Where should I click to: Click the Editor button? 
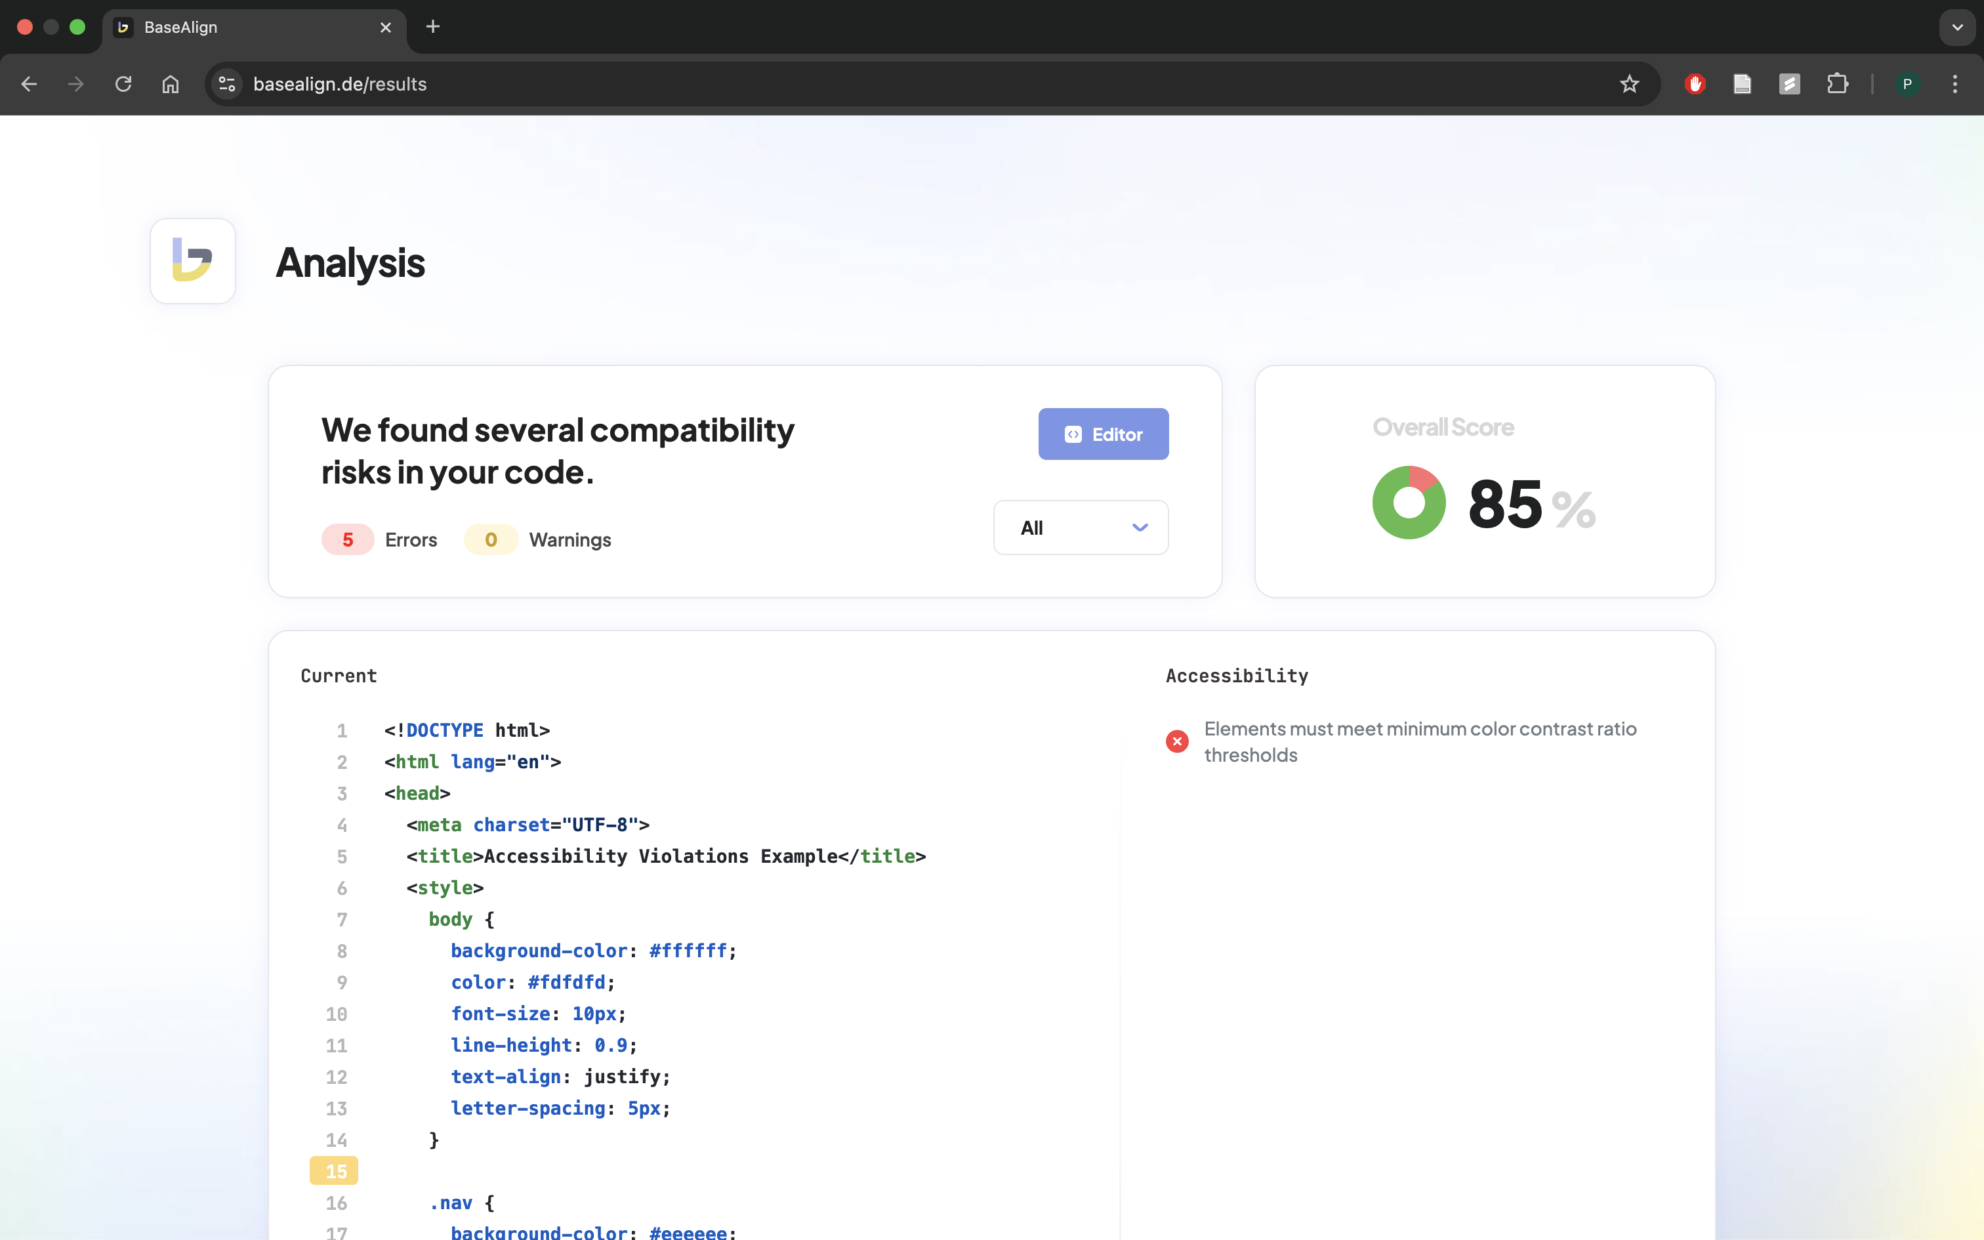pos(1103,434)
